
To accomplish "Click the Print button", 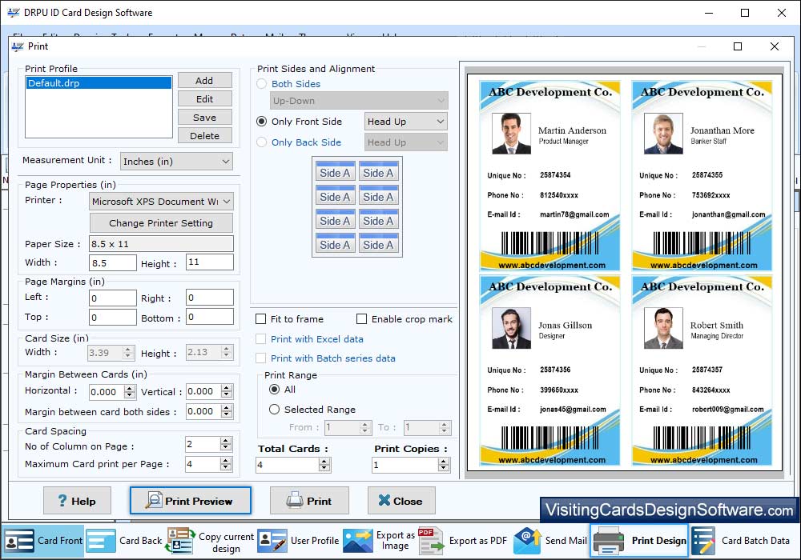I will 309,501.
